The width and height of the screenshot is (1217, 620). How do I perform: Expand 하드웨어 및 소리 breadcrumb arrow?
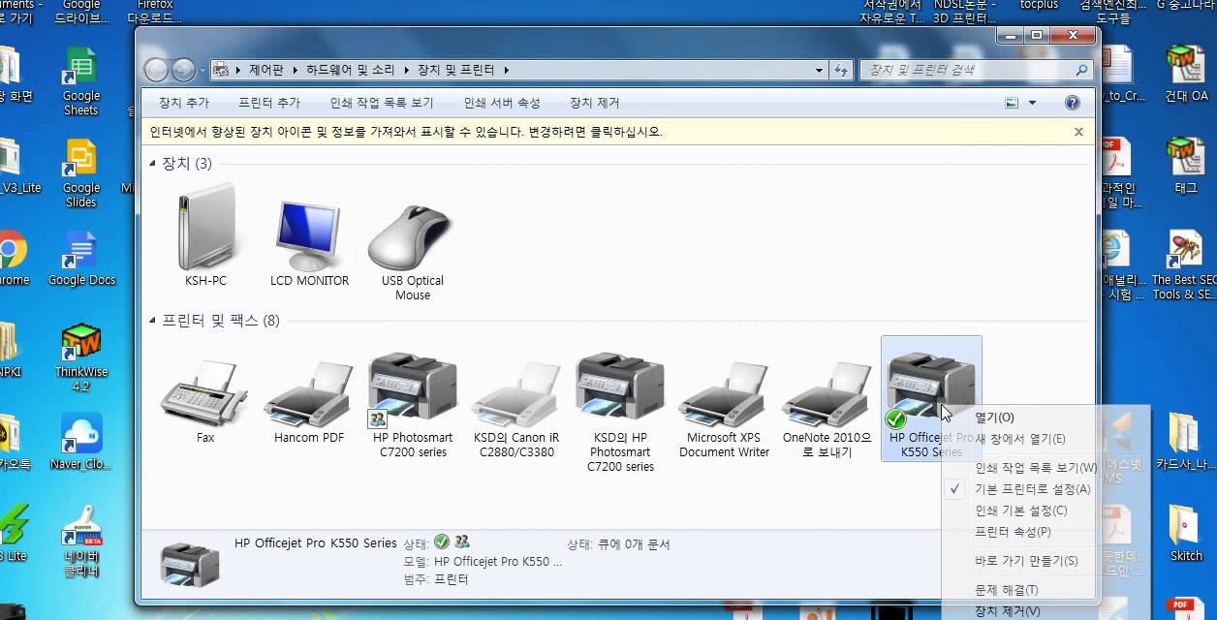click(x=408, y=71)
